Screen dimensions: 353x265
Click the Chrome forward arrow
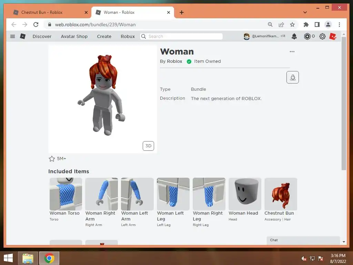point(25,24)
